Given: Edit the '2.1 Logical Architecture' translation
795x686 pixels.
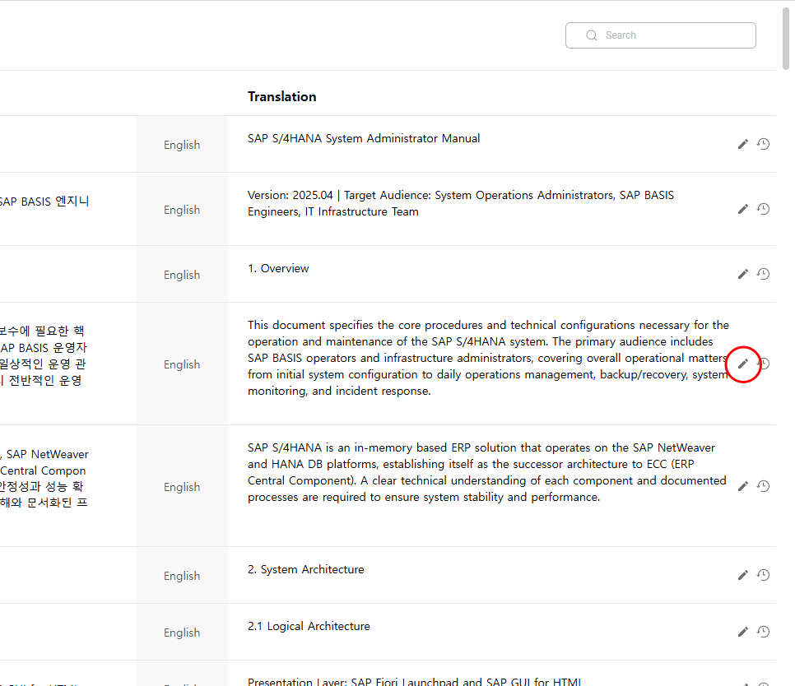Looking at the screenshot, I should [x=742, y=632].
